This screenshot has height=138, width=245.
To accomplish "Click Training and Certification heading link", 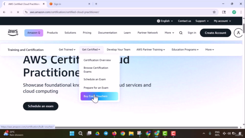I will (26, 50).
